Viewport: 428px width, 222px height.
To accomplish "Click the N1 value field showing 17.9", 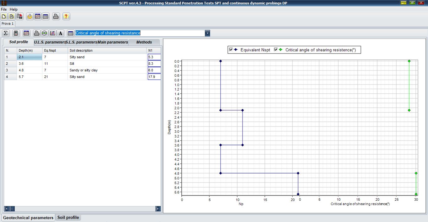I will pos(154,77).
